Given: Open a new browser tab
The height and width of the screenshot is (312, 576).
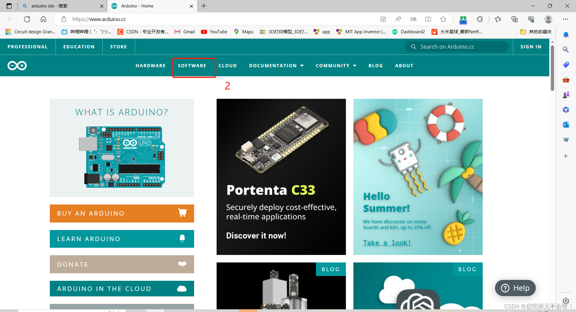Looking at the screenshot, I should pyautogui.click(x=204, y=6).
